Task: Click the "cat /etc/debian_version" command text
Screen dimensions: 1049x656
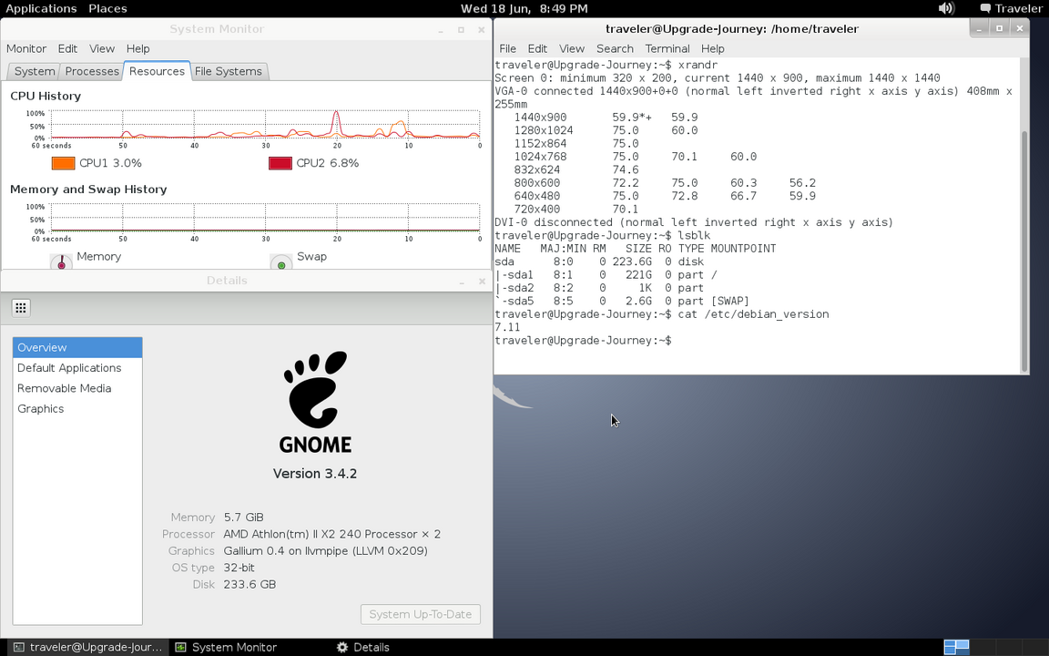Action: (x=753, y=314)
